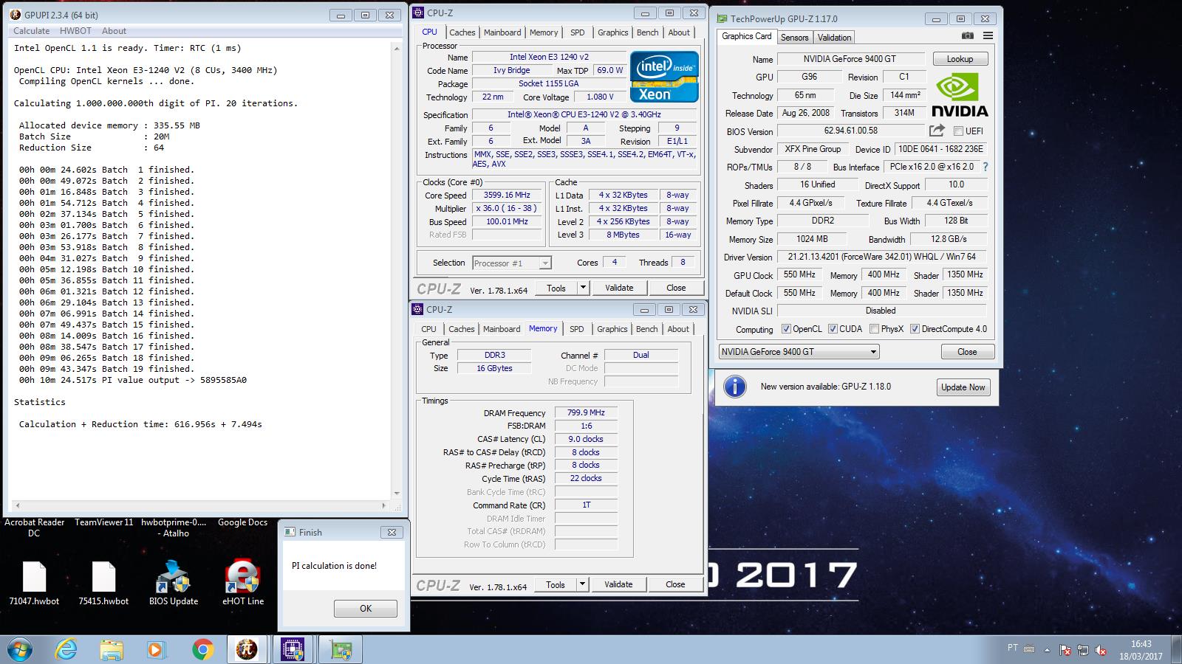Open Action Center flag in system tray
Image resolution: width=1182 pixels, height=664 pixels.
coord(1065,650)
